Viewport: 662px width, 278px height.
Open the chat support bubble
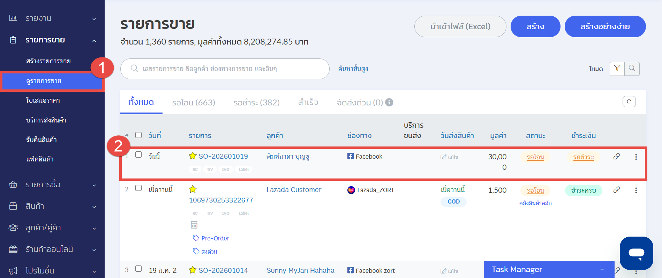click(636, 253)
